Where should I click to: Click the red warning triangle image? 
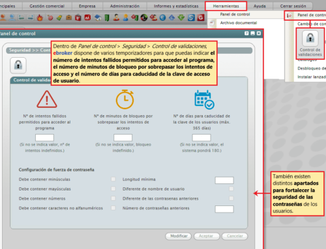pos(47,99)
